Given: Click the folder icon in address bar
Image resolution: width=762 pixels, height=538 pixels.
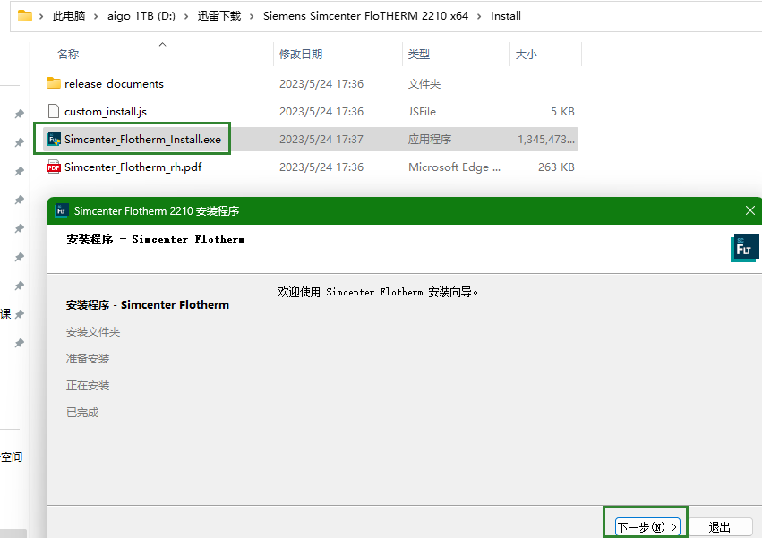Looking at the screenshot, I should tap(25, 16).
